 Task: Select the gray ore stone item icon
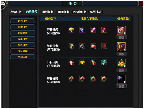click(x=82, y=46)
